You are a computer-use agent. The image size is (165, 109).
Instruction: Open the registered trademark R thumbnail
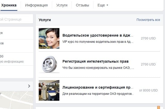pos(49,64)
